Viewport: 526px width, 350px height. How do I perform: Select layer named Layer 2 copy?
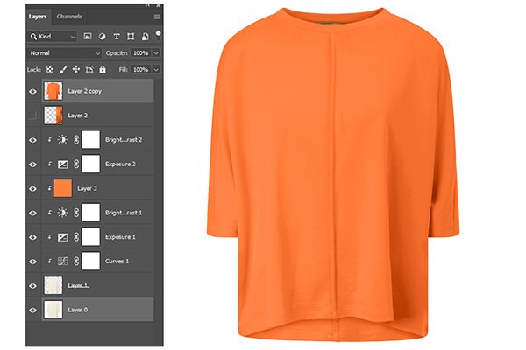pyautogui.click(x=84, y=91)
